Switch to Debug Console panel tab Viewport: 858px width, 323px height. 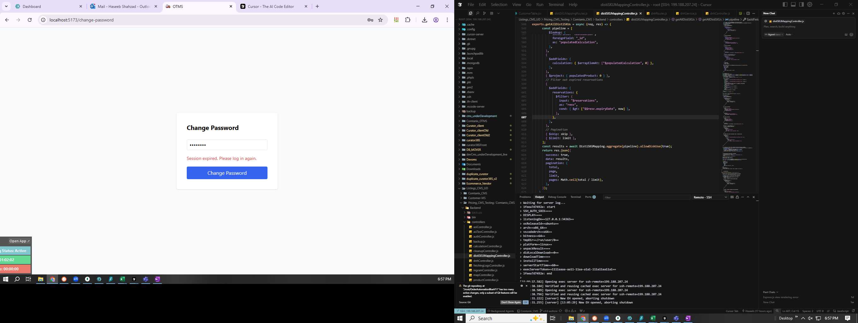click(x=557, y=197)
